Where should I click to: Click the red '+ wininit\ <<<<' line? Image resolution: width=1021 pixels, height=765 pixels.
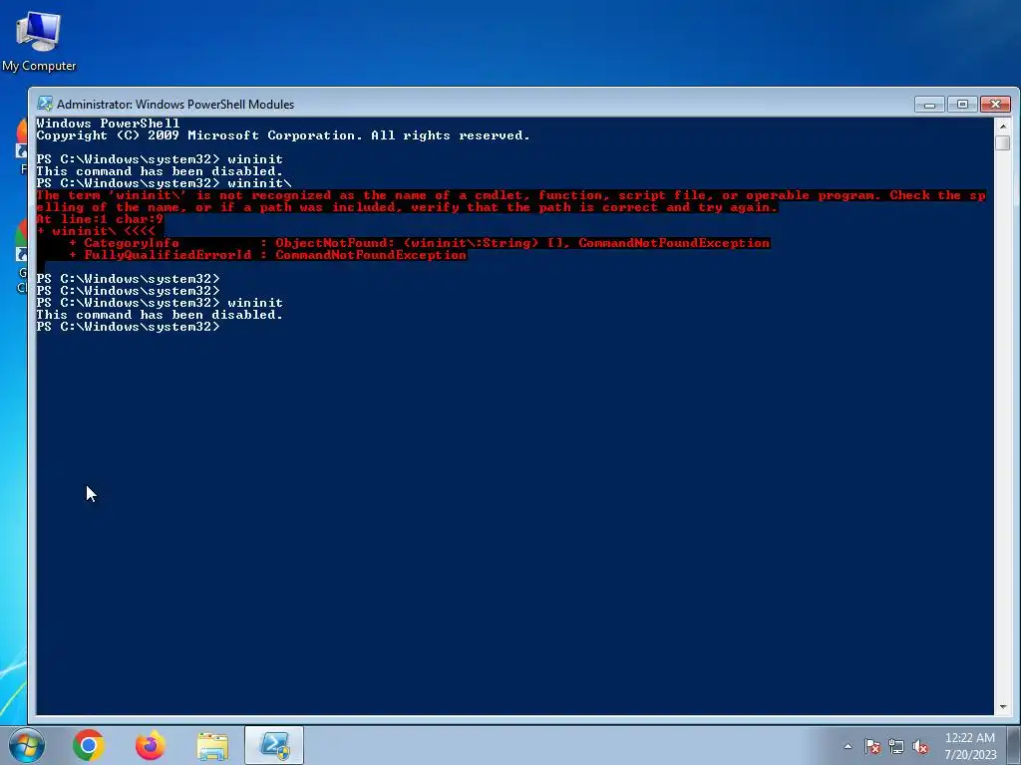(x=96, y=231)
